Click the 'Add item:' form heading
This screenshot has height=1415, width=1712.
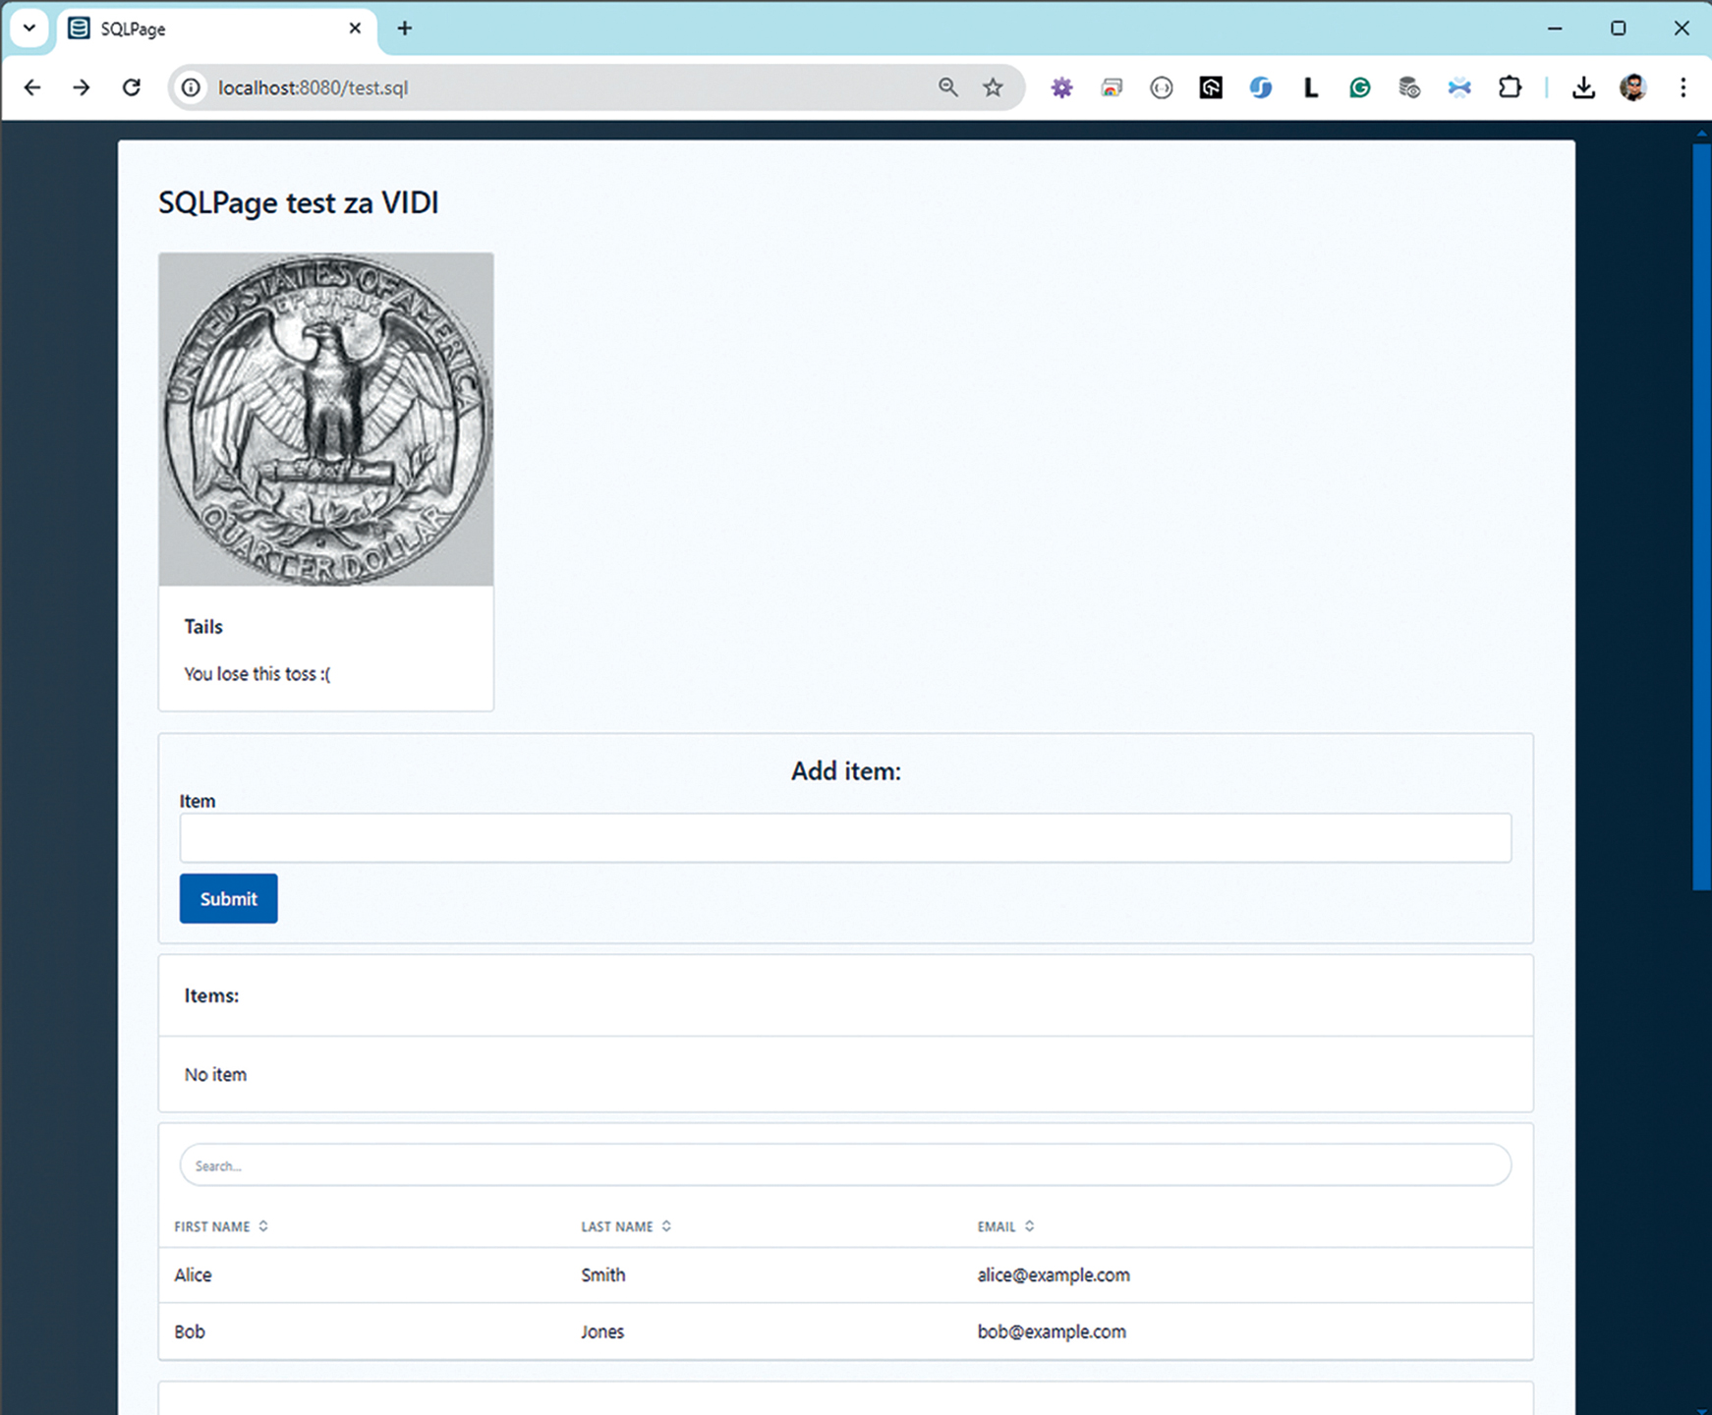point(846,770)
